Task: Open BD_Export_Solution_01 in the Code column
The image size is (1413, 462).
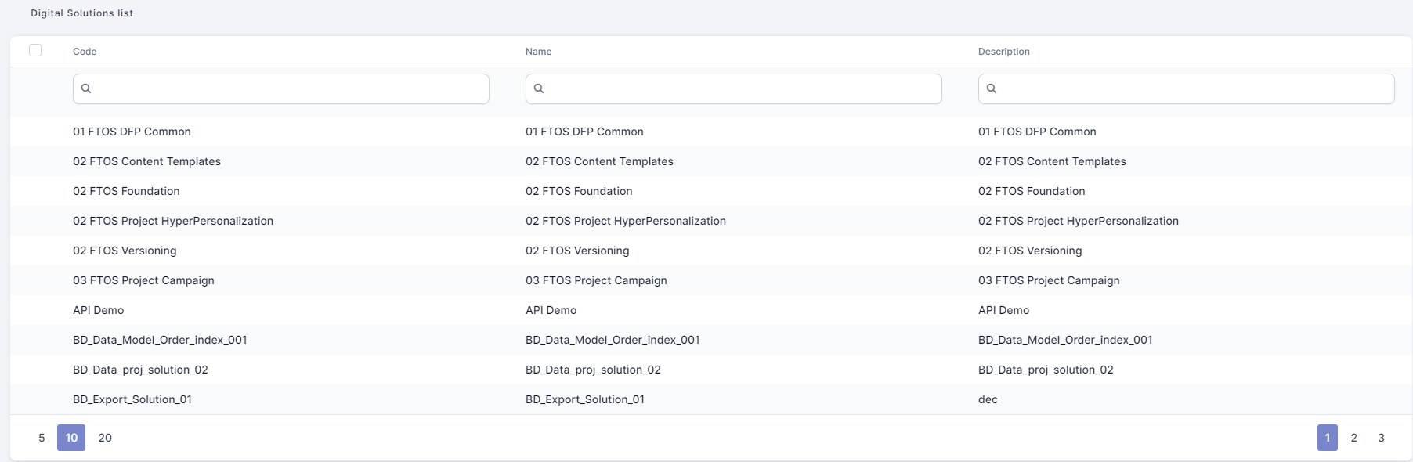Action: [132, 399]
